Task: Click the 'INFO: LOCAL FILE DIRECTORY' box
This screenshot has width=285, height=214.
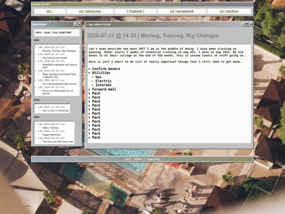Action: click(x=57, y=33)
